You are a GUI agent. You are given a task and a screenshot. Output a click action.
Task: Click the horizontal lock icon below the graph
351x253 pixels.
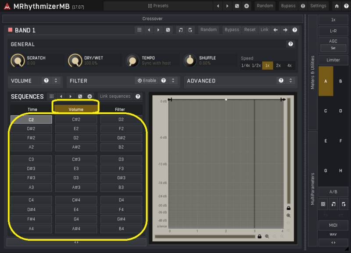click(260, 236)
